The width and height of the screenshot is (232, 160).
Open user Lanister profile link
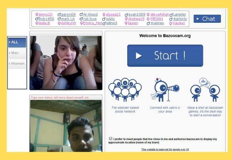tap(180, 15)
